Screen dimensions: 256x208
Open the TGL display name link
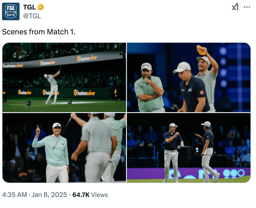[29, 7]
